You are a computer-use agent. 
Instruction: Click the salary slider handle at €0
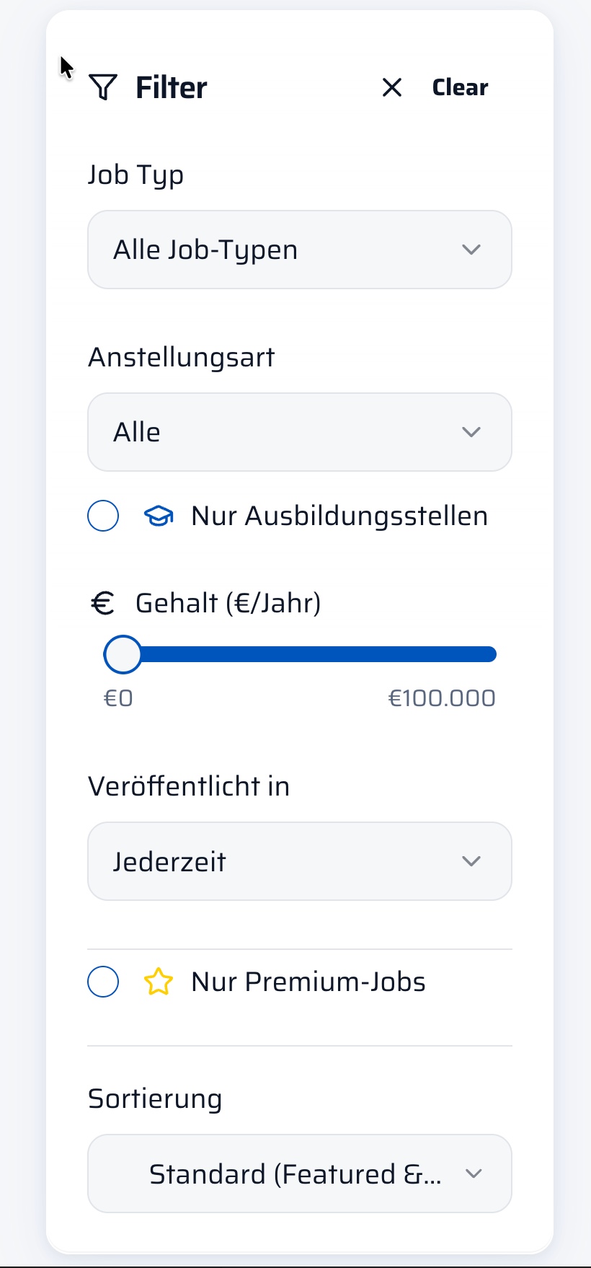pyautogui.click(x=123, y=654)
